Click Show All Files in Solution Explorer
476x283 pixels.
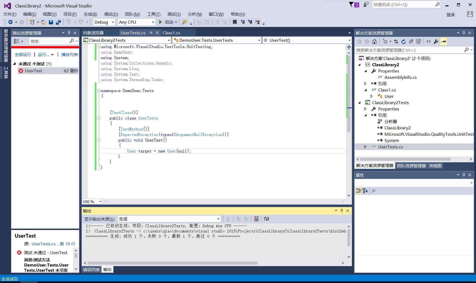pos(418,41)
